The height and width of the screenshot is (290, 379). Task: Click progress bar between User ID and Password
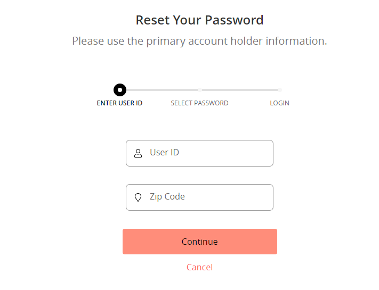pyautogui.click(x=162, y=90)
